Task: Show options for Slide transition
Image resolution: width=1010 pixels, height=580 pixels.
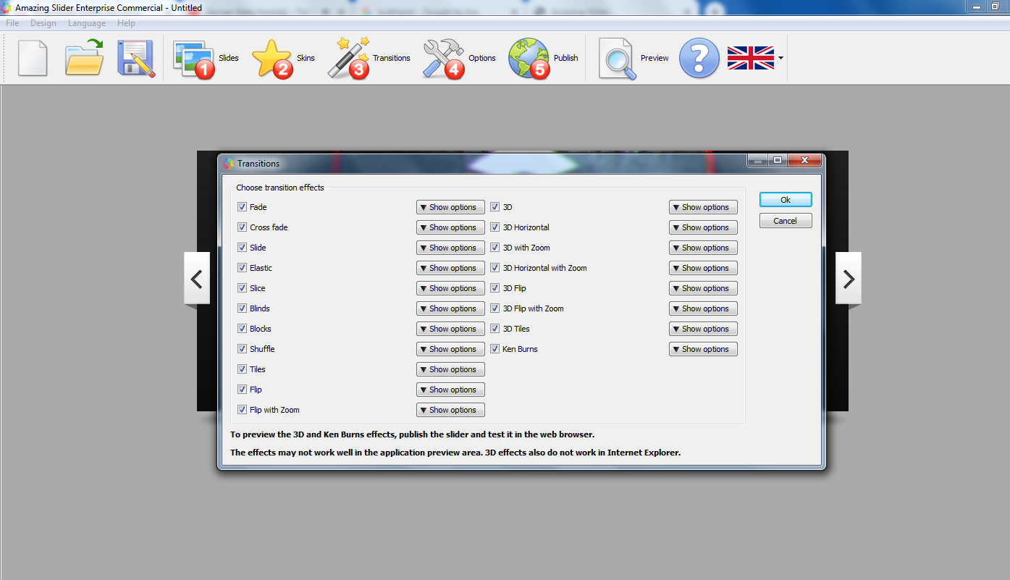Action: 450,248
